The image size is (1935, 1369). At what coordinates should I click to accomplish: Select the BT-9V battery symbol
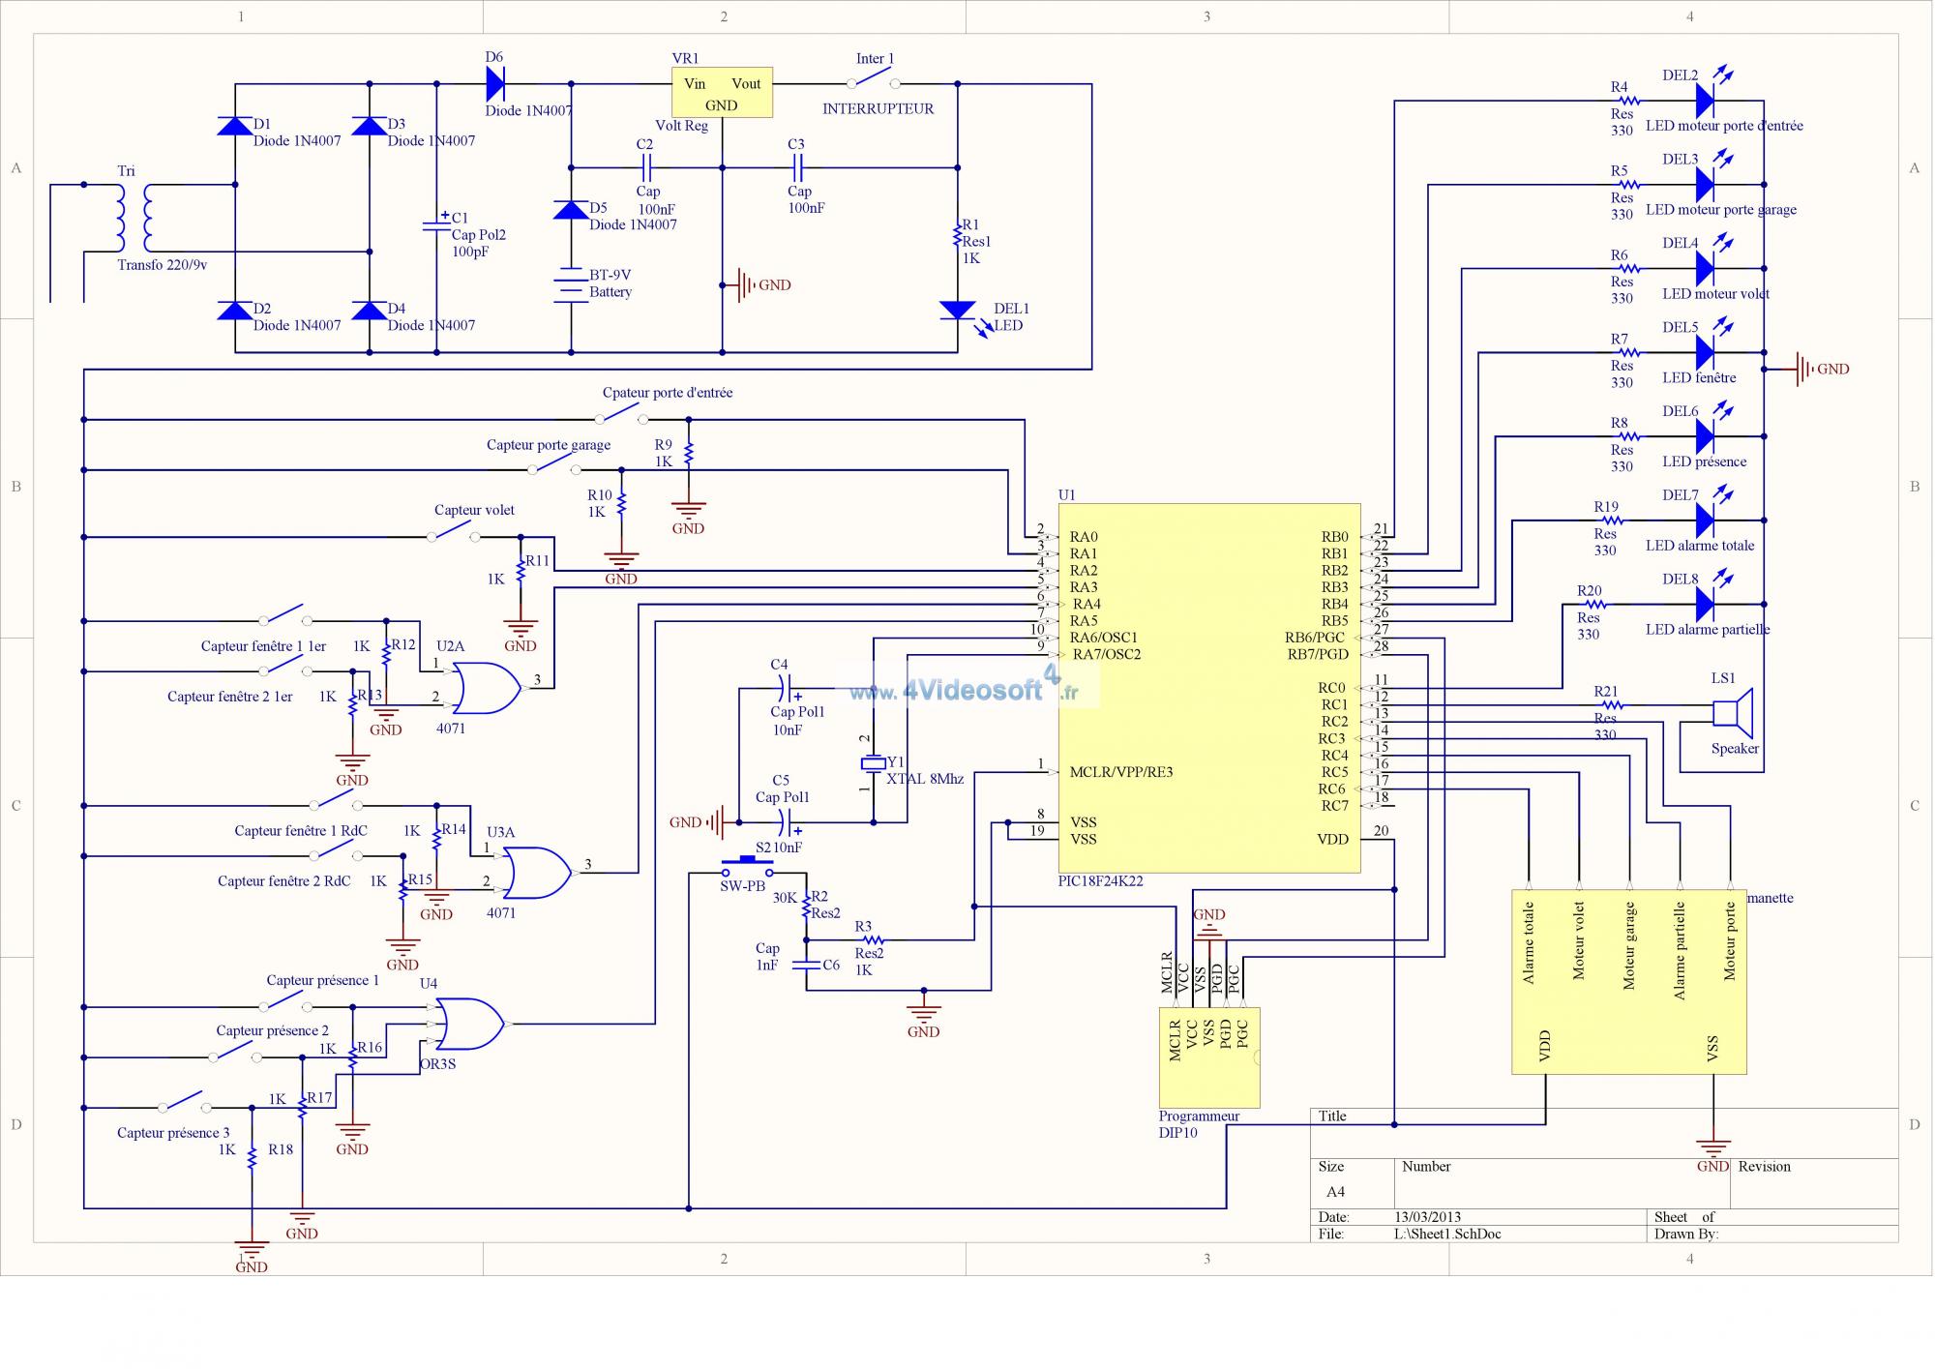click(571, 284)
